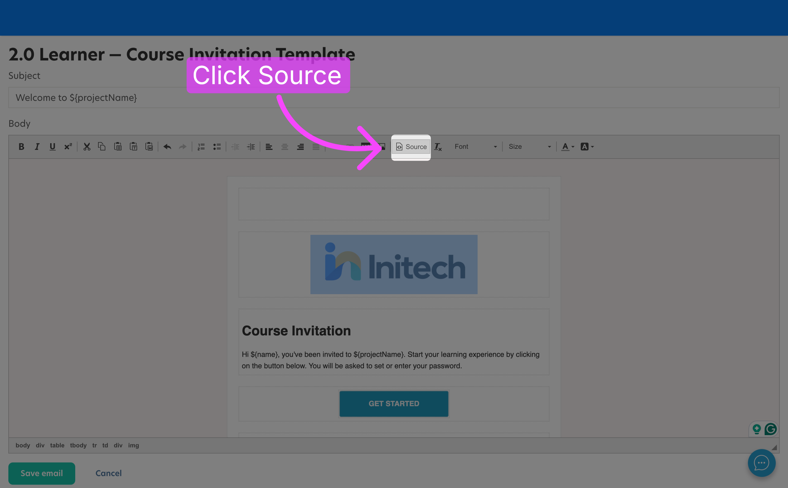Select table in the elements path
Image resolution: width=788 pixels, height=488 pixels.
tap(57, 445)
